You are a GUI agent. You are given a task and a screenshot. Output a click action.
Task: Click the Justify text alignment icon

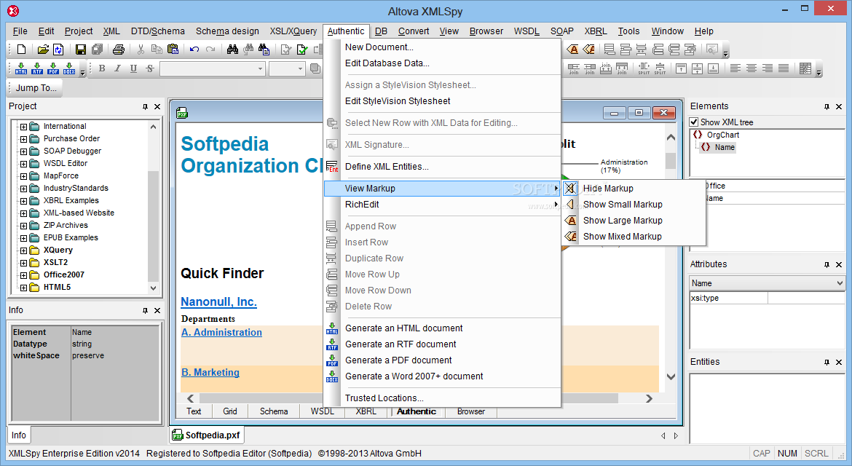click(783, 68)
